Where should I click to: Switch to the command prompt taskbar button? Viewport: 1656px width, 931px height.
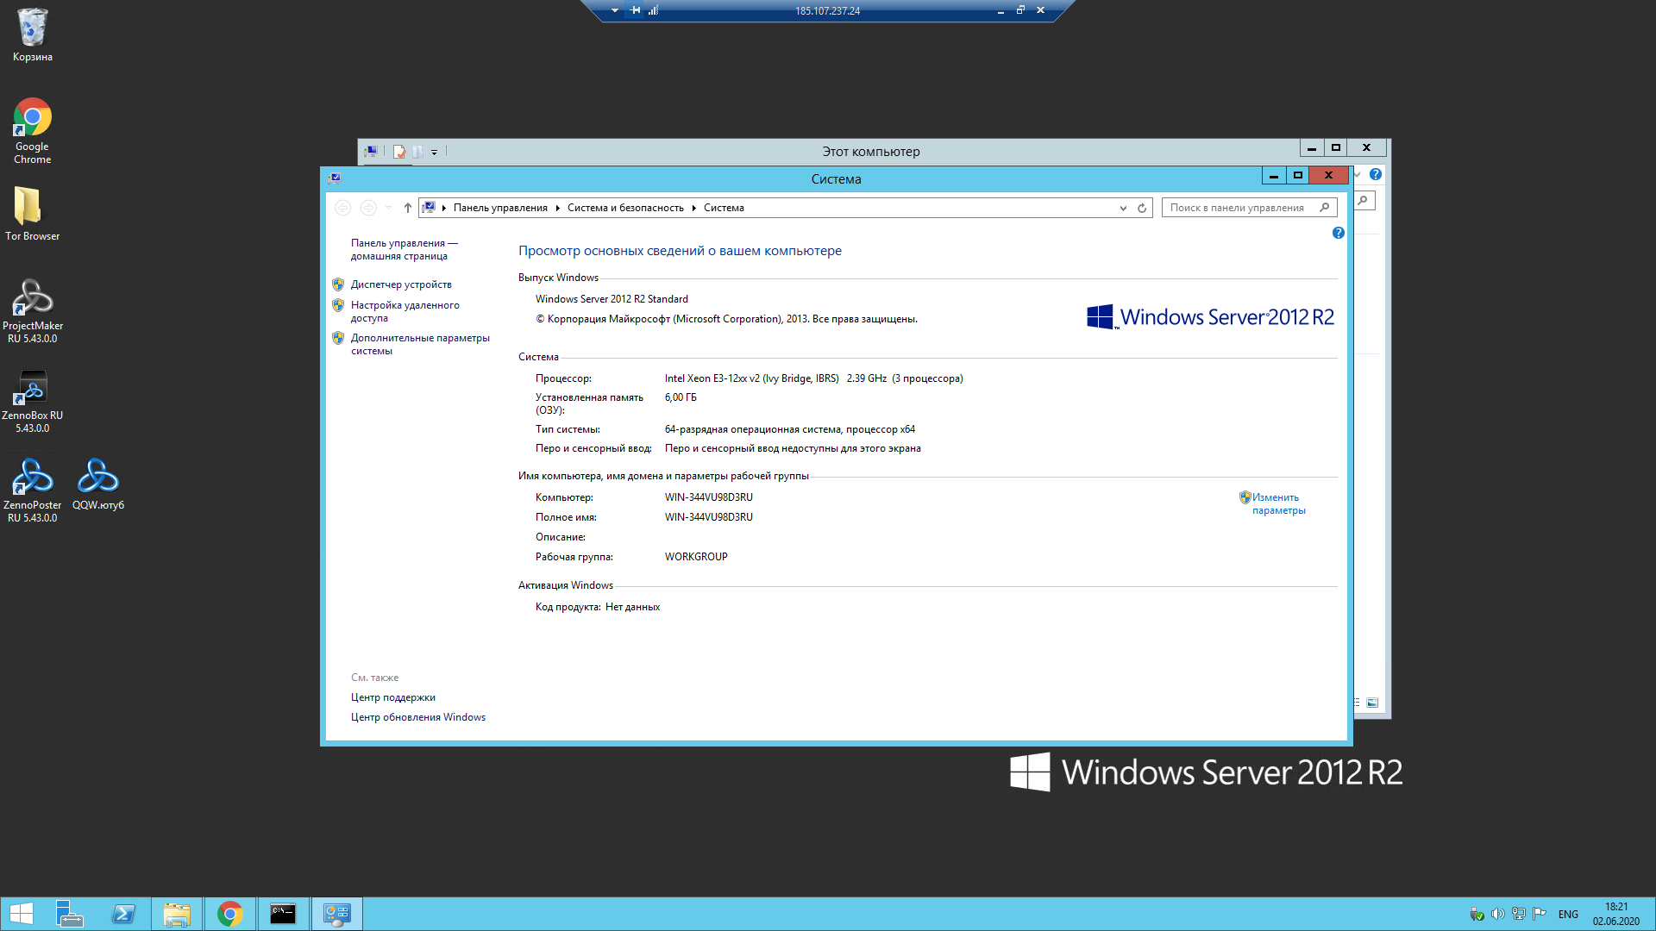tap(283, 914)
